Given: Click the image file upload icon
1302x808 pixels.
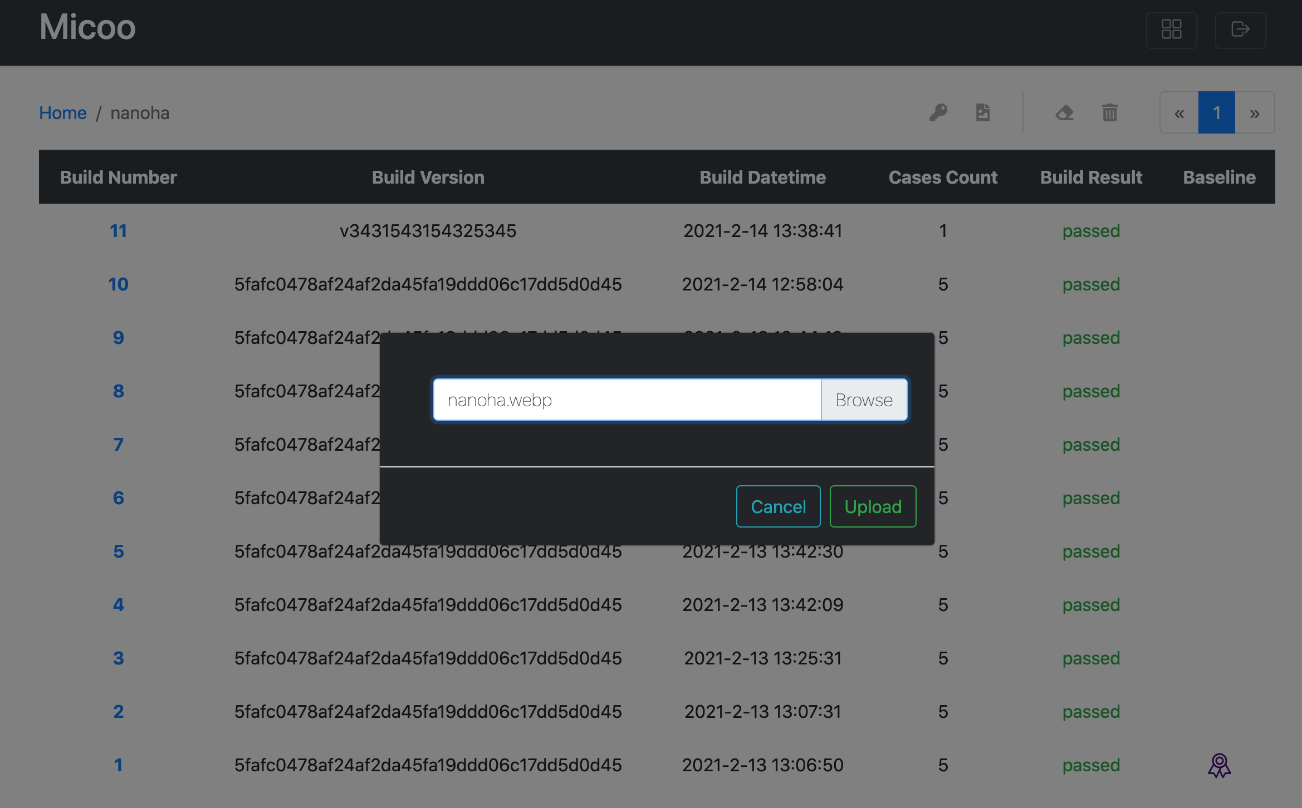Looking at the screenshot, I should coord(983,113).
